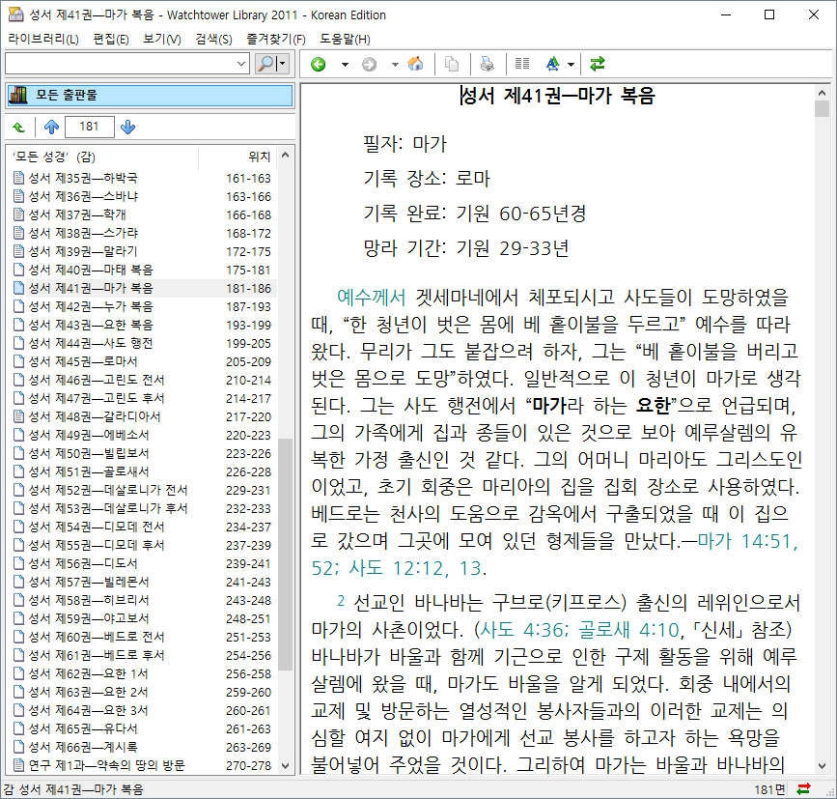Click the 181면 page indicator in status bar

coord(769,789)
